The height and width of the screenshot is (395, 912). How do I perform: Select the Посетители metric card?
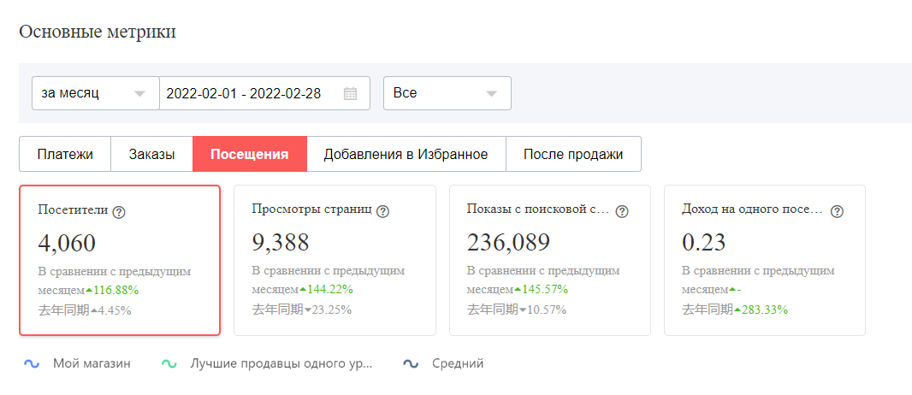click(x=120, y=260)
